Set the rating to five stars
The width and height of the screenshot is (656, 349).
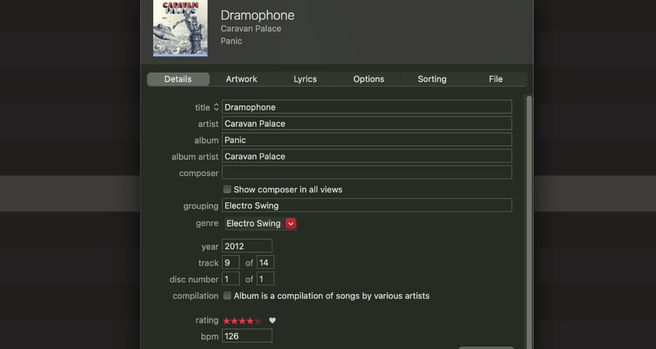[258, 321]
